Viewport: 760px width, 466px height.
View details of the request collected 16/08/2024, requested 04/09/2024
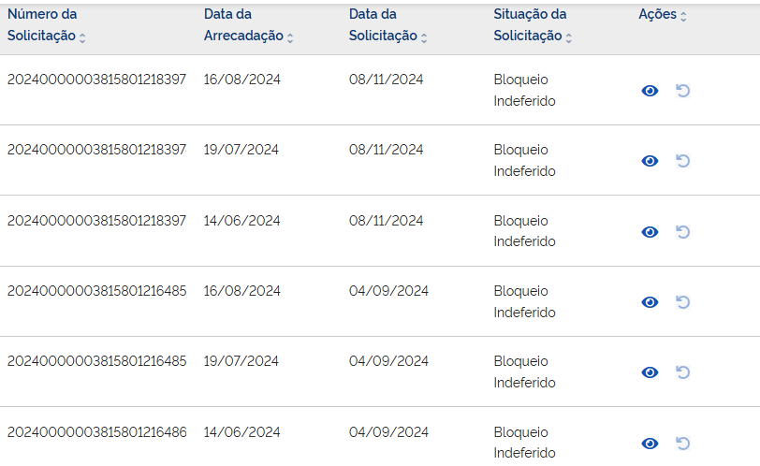point(650,302)
